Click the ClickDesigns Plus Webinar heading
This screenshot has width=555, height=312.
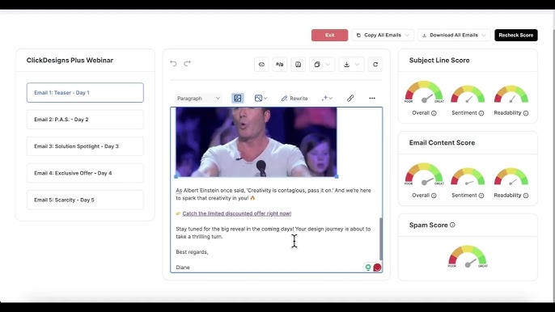[x=70, y=60]
